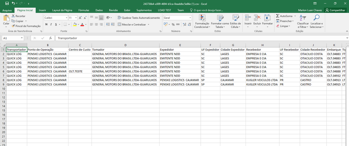Click the Paste (Colar) clipboard icon
Image resolution: width=349 pixels, height=146 pixels.
(x=6, y=18)
